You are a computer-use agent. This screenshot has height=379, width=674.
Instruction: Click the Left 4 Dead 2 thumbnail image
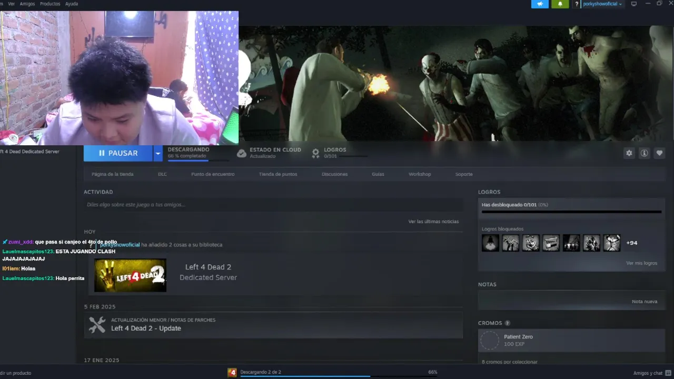click(x=130, y=275)
